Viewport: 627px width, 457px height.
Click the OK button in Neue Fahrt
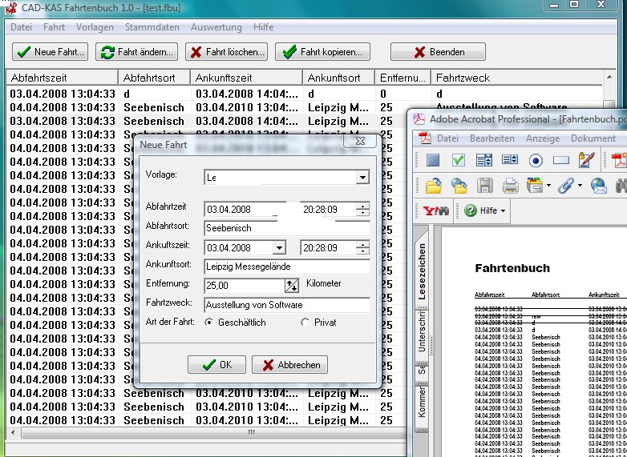tap(216, 365)
